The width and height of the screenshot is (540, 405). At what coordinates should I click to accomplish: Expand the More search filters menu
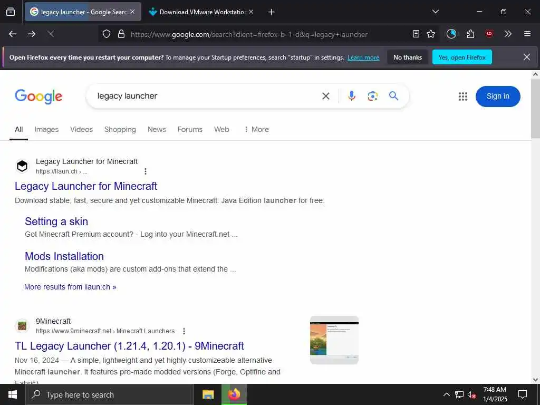(x=256, y=130)
